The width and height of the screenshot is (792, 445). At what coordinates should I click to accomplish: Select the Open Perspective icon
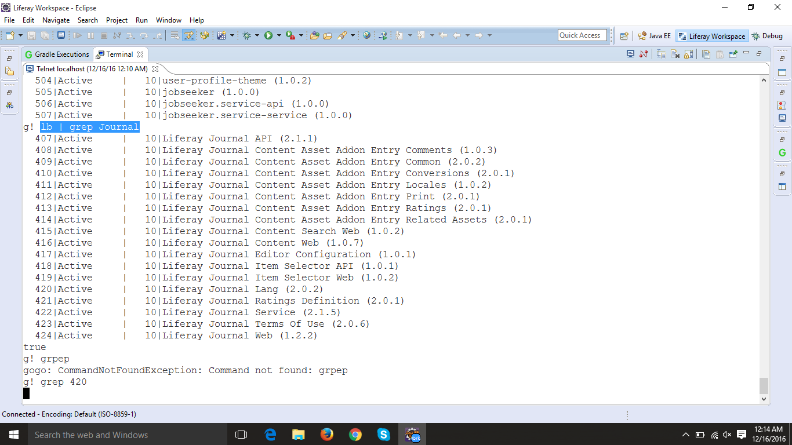coord(624,35)
